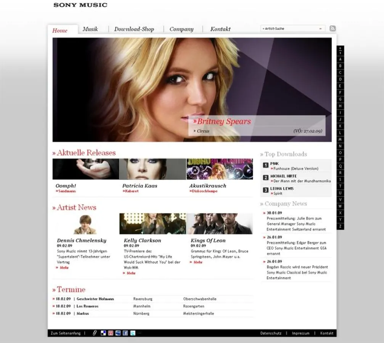
Task: Click the paperclip link icon in the footer
Action: (95, 333)
